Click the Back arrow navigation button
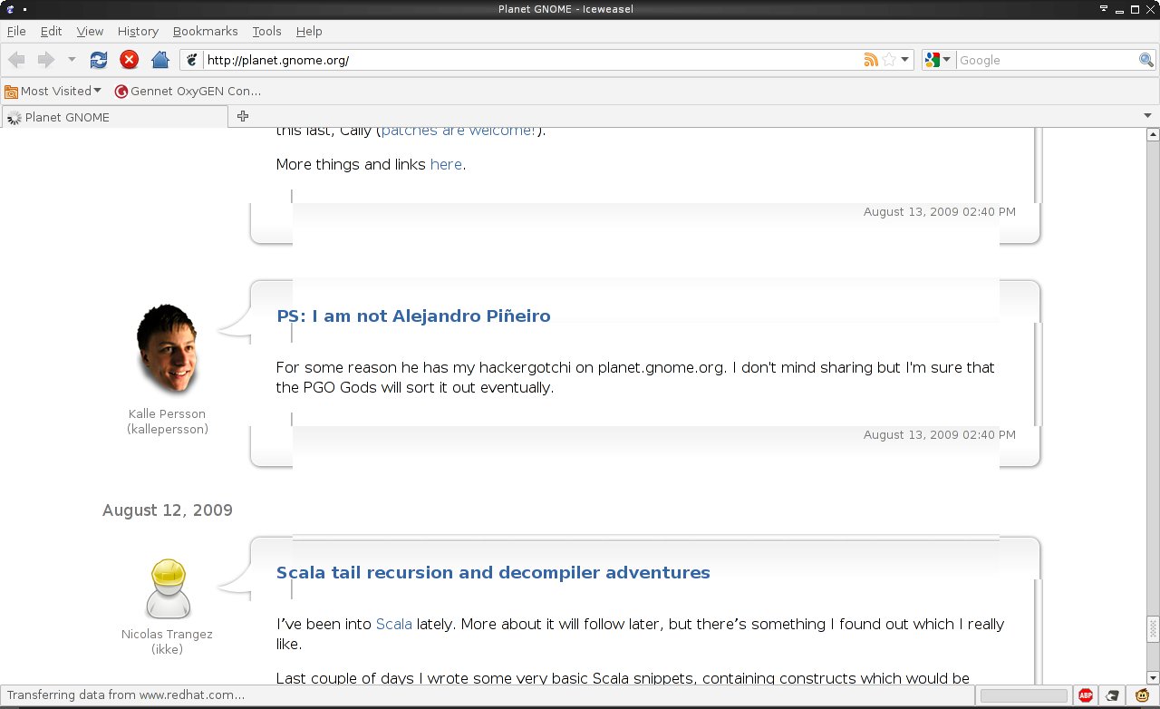 tap(16, 60)
